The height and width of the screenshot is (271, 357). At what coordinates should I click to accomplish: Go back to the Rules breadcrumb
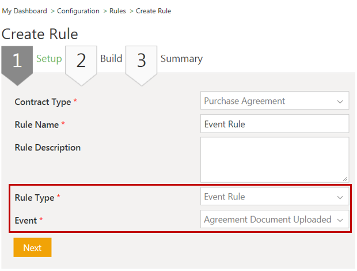117,11
